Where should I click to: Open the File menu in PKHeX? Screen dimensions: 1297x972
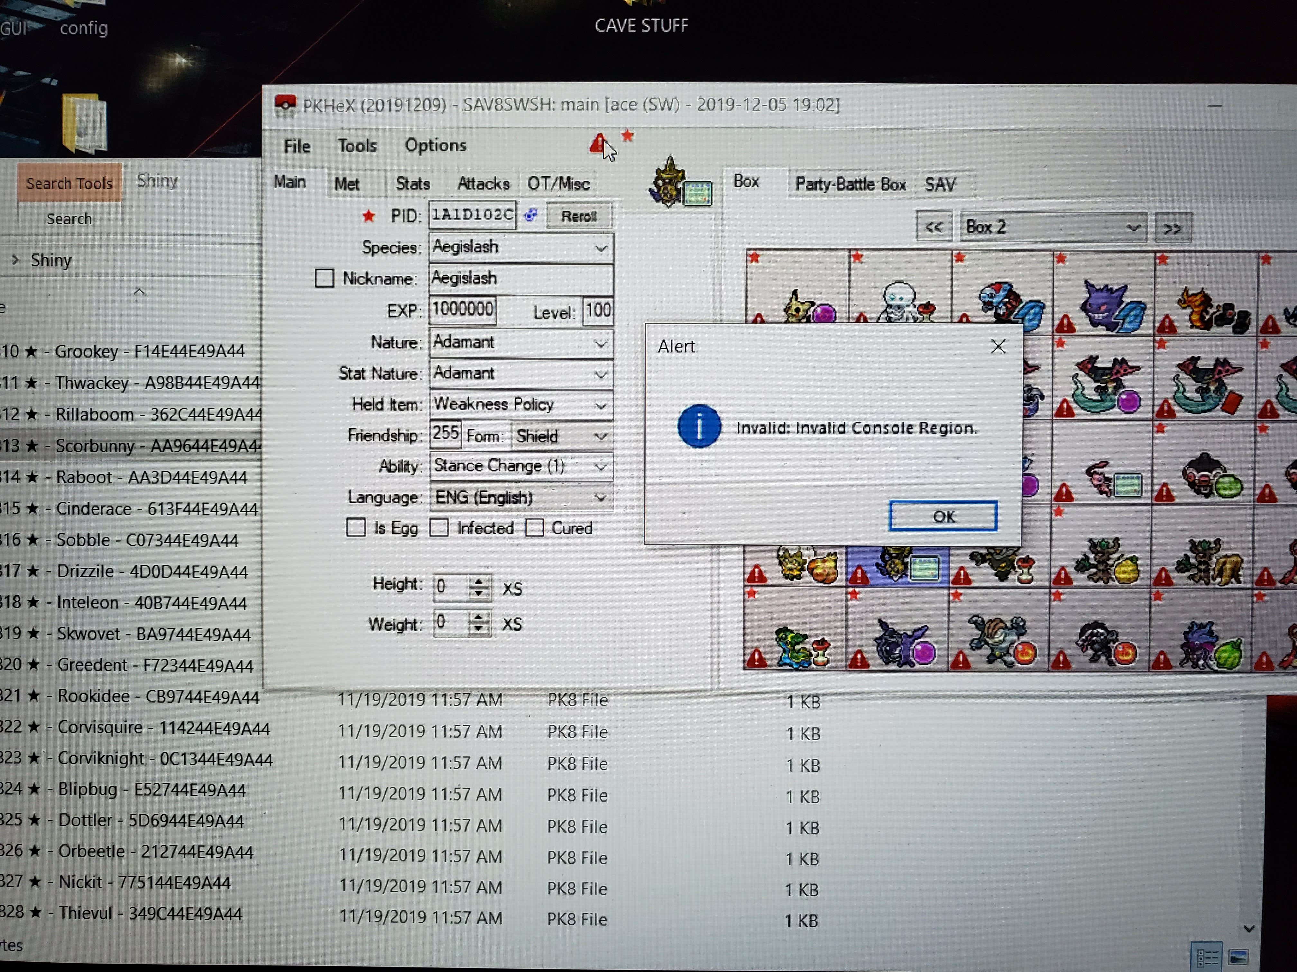pyautogui.click(x=297, y=146)
